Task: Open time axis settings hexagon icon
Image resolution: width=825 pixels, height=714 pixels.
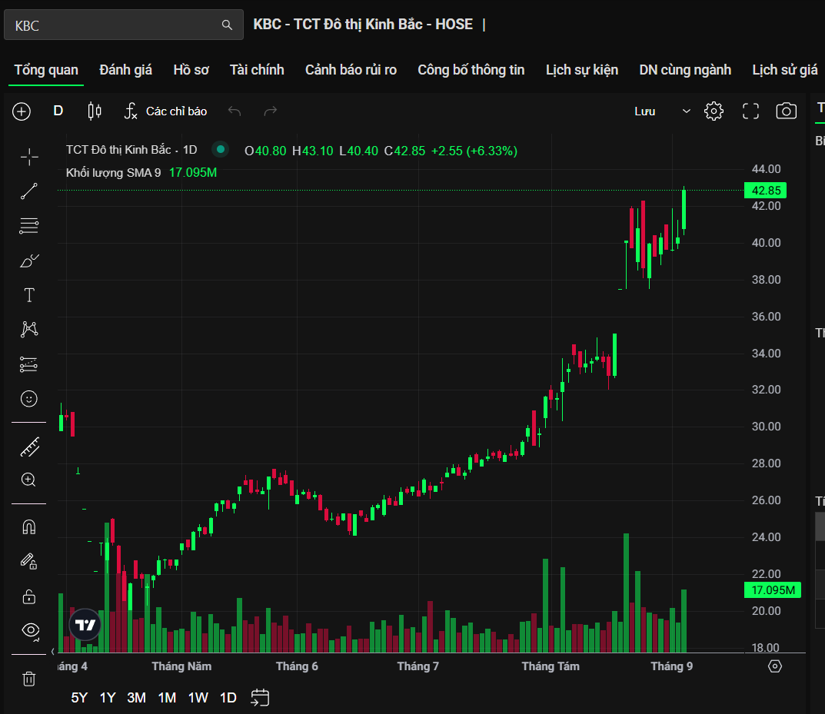Action: point(775,666)
